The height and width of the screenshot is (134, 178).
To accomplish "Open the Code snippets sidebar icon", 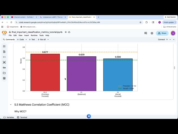I will point(4,57).
